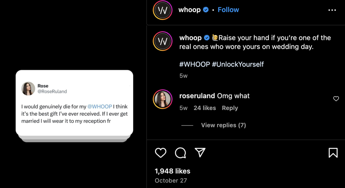Screen dimensions: 345x188
Task: Share the post via paper plane icon
Action: tap(200, 153)
